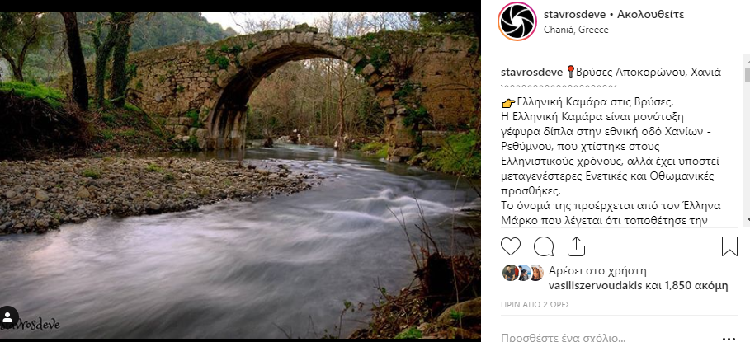This screenshot has height=342, width=750.
Task: Save post with bookmark icon
Action: tap(729, 246)
